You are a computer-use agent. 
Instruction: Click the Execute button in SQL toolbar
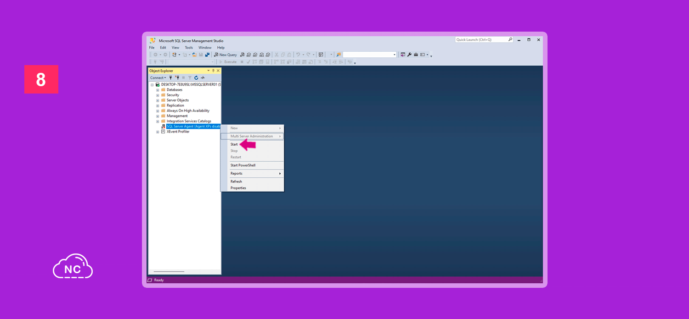(228, 62)
